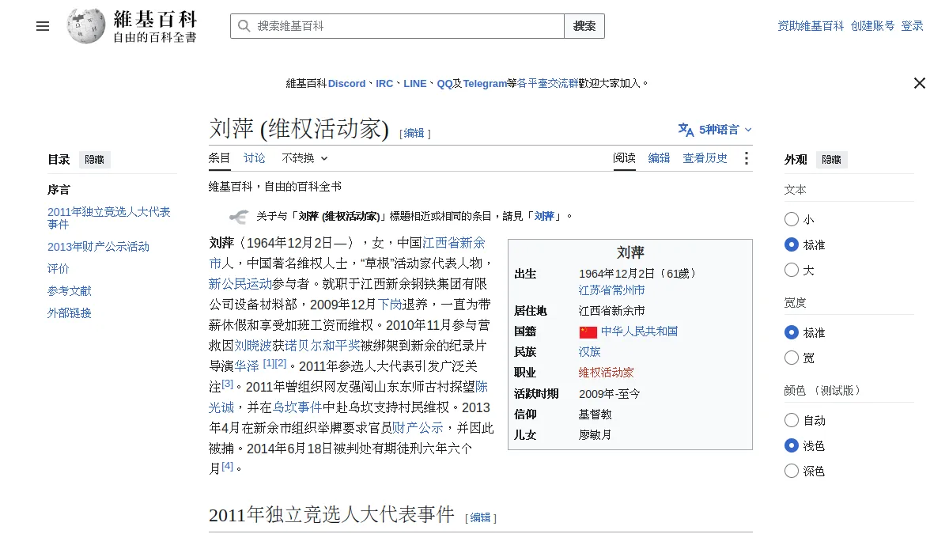Open the main menu hamburger icon

43,26
